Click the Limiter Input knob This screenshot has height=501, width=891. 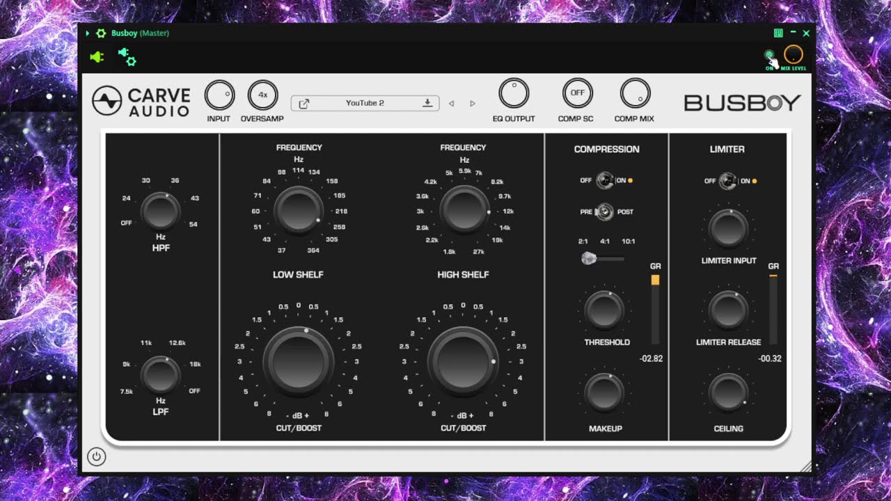tap(728, 228)
